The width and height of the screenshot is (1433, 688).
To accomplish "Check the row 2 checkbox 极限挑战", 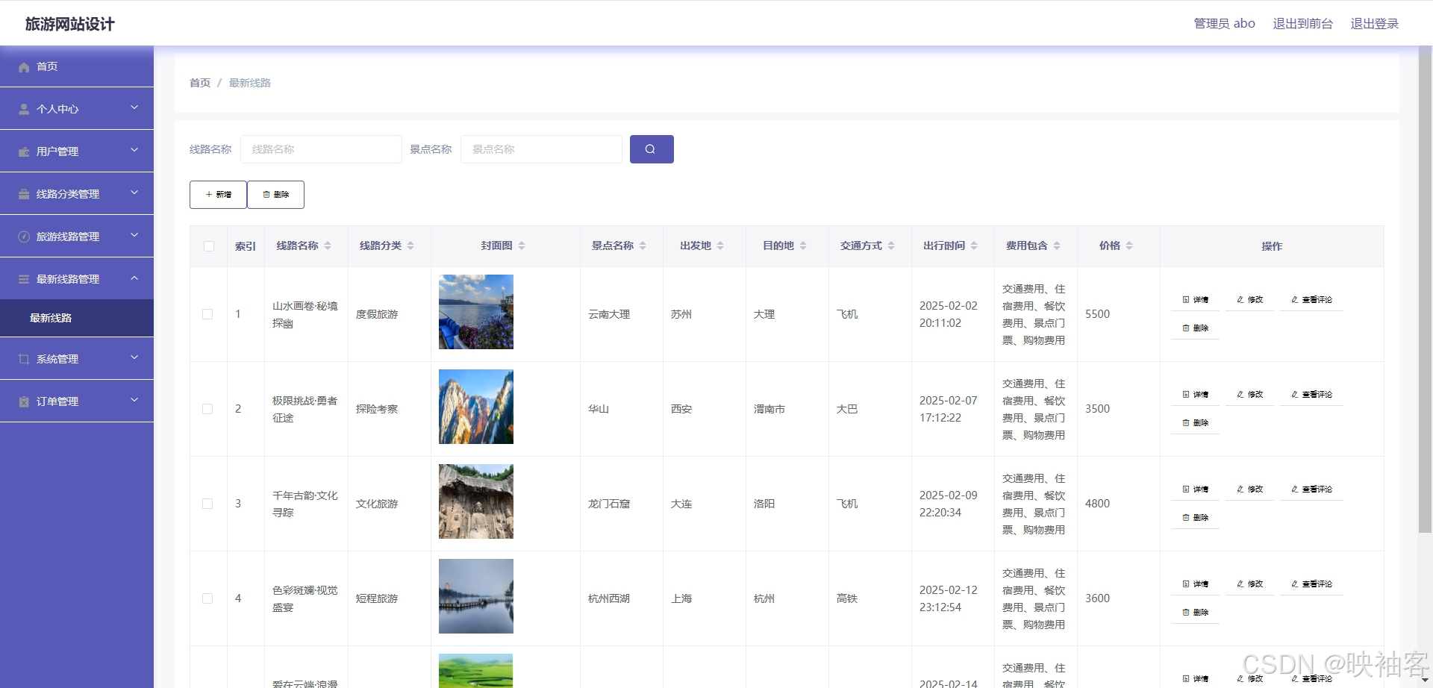I will 207,409.
